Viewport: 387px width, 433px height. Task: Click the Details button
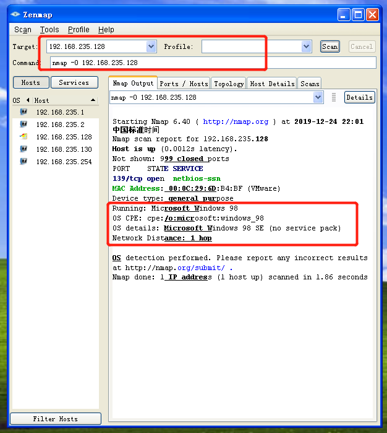tap(359, 97)
